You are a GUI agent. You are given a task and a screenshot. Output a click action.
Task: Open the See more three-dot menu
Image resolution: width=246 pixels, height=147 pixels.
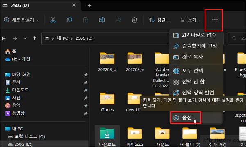click(x=215, y=20)
